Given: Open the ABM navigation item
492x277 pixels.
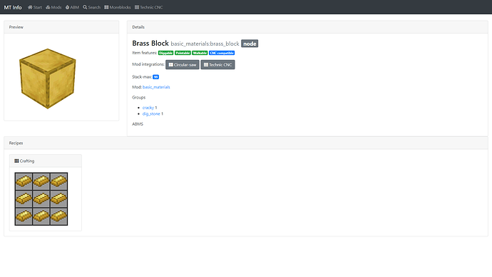Looking at the screenshot, I should tap(72, 7).
